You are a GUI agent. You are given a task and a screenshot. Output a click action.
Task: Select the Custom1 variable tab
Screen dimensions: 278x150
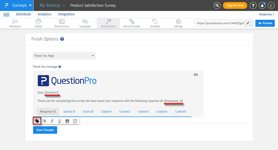coord(106,111)
